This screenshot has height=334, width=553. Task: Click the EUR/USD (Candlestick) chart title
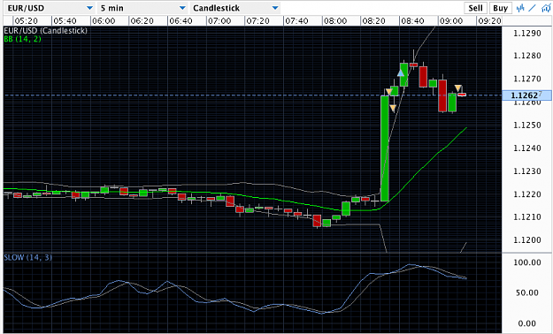point(45,31)
